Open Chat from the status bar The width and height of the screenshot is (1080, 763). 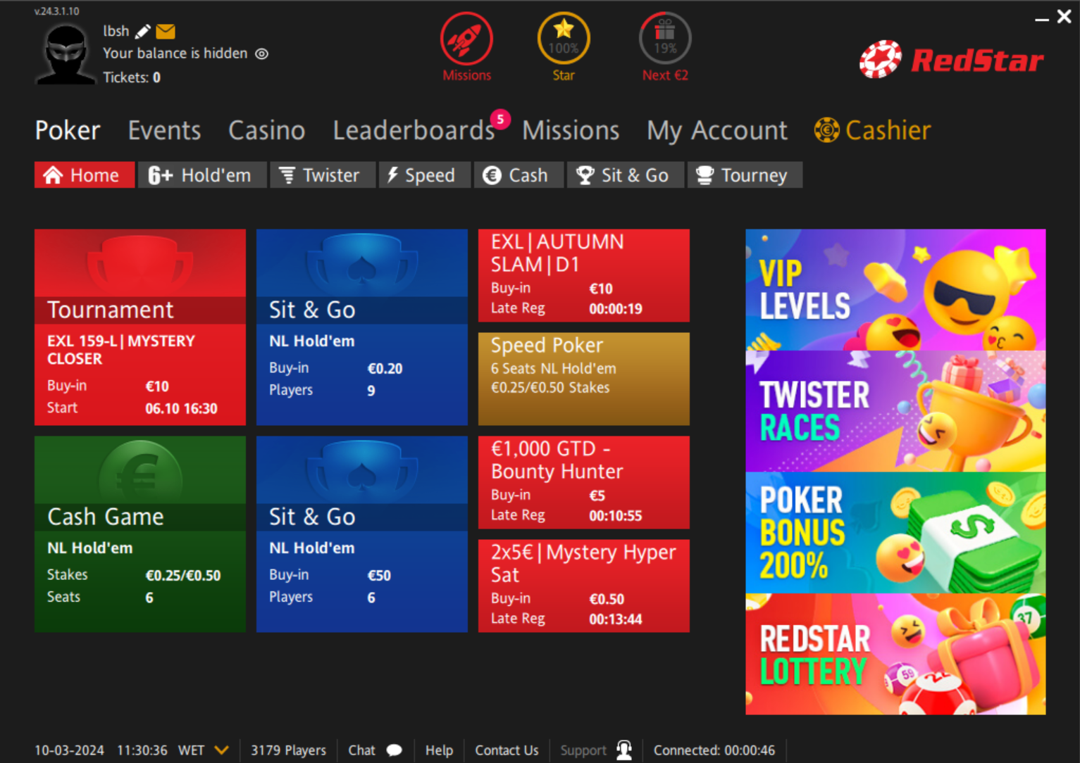(361, 750)
